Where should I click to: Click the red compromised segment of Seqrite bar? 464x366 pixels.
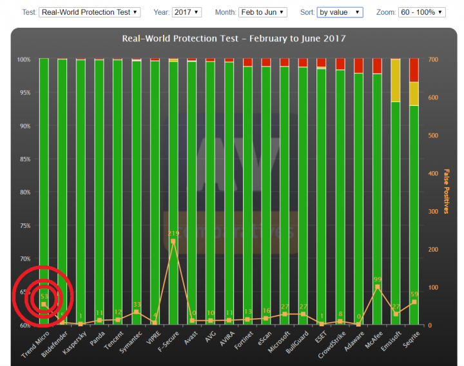point(414,70)
